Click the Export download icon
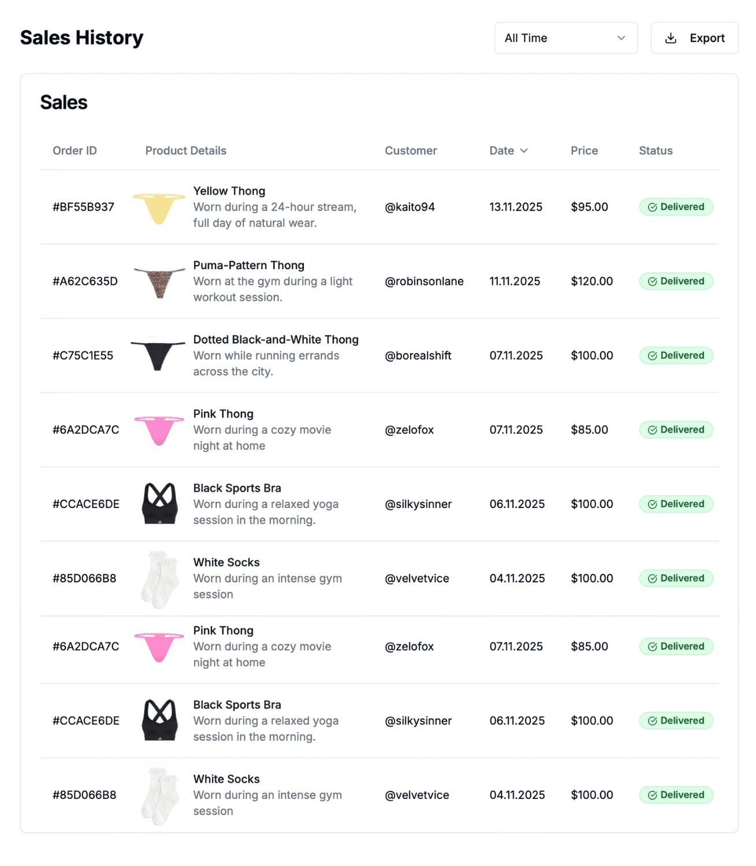Image resolution: width=756 pixels, height=866 pixels. (671, 38)
